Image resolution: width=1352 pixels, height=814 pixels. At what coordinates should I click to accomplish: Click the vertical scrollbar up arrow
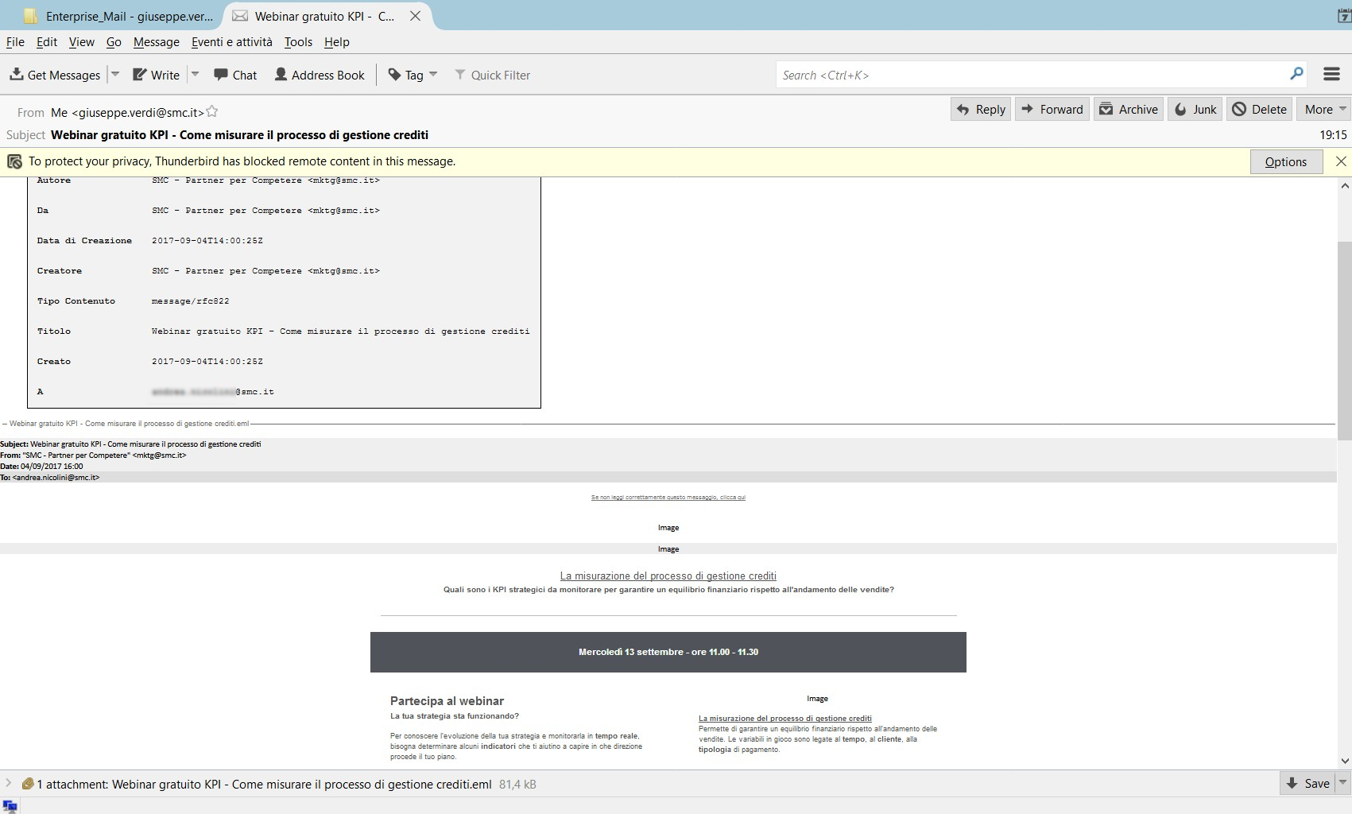click(1345, 186)
